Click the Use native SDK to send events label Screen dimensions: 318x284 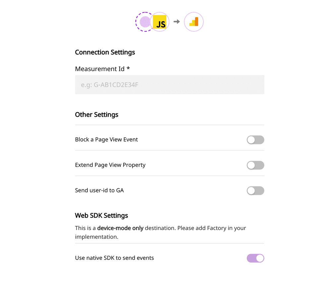coord(115,258)
